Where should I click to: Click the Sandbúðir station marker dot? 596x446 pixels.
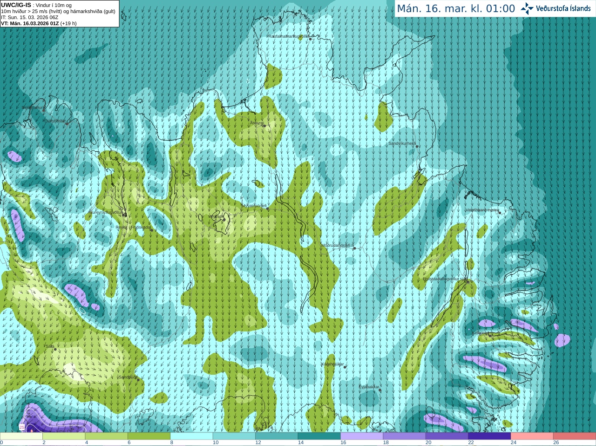tap(138, 380)
